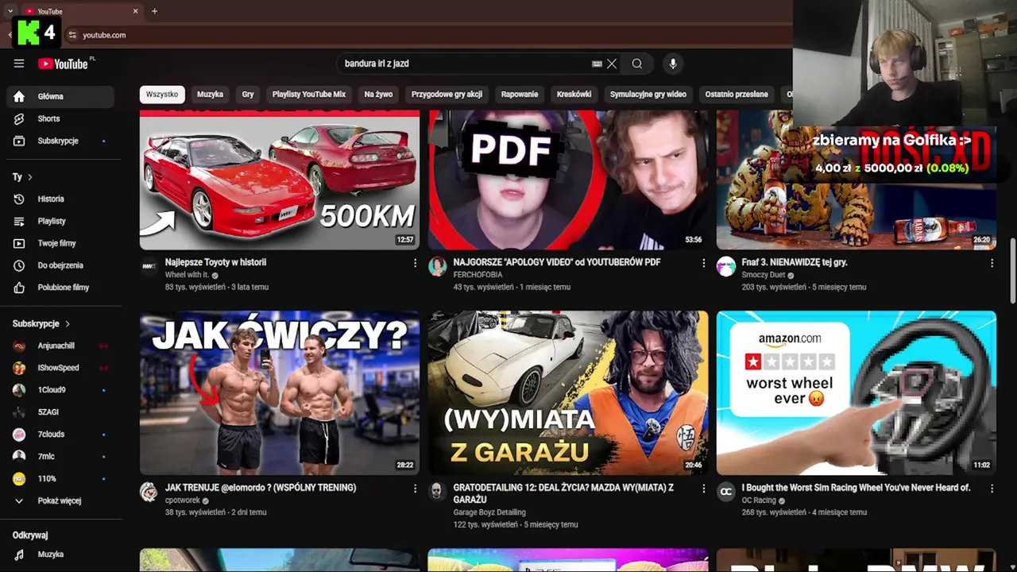Select the Kreskówki chip
1017x572 pixels.
click(574, 94)
